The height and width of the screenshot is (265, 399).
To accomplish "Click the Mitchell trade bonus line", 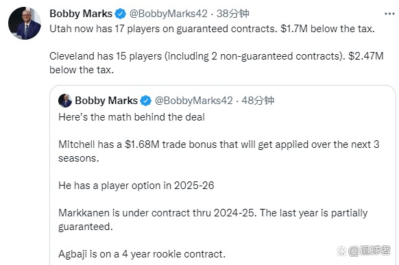I will coord(219,151).
